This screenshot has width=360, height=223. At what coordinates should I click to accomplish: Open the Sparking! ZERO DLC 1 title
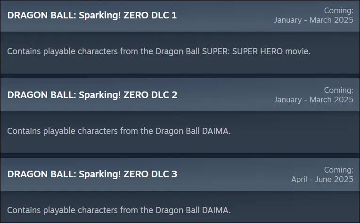(x=92, y=15)
